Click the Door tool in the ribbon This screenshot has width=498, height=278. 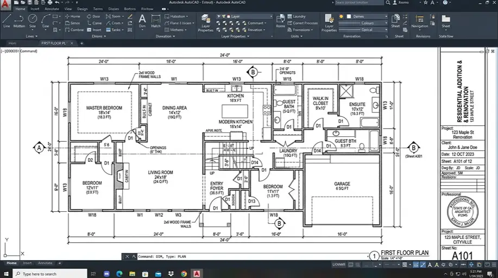[93, 16]
